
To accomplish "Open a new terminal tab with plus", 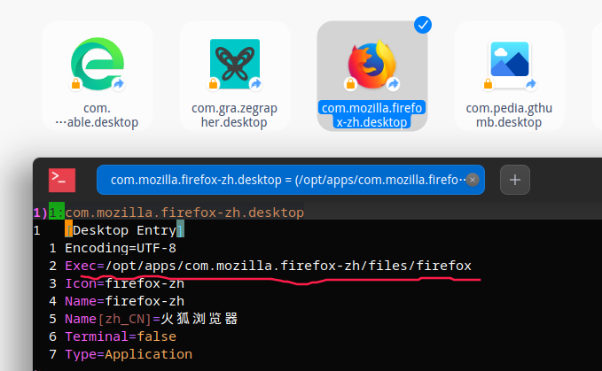I will [x=515, y=180].
